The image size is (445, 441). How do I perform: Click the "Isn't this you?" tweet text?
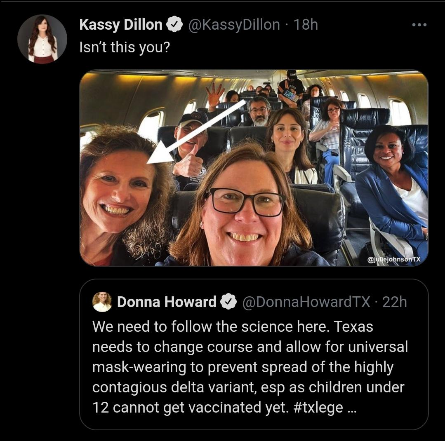pyautogui.click(x=124, y=47)
